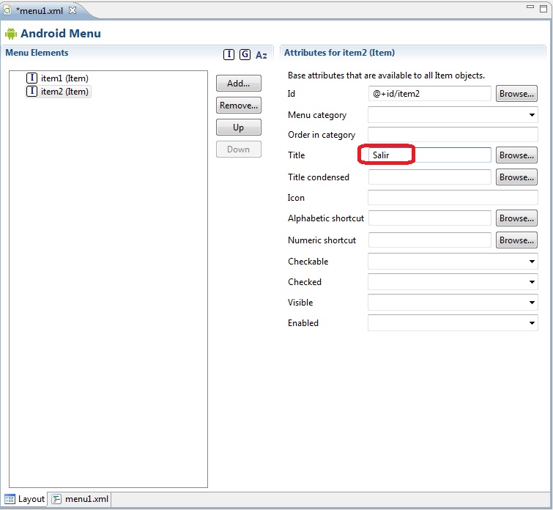Click the Menu Elements section header
553x510 pixels.
pos(37,53)
